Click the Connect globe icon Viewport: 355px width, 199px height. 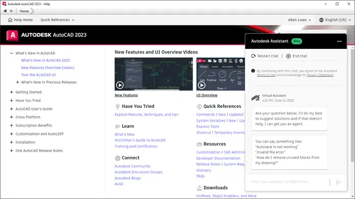tap(117, 158)
